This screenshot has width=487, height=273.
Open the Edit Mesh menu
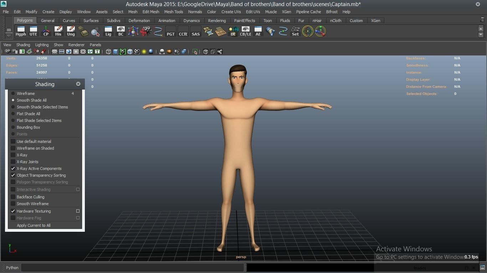pos(151,12)
